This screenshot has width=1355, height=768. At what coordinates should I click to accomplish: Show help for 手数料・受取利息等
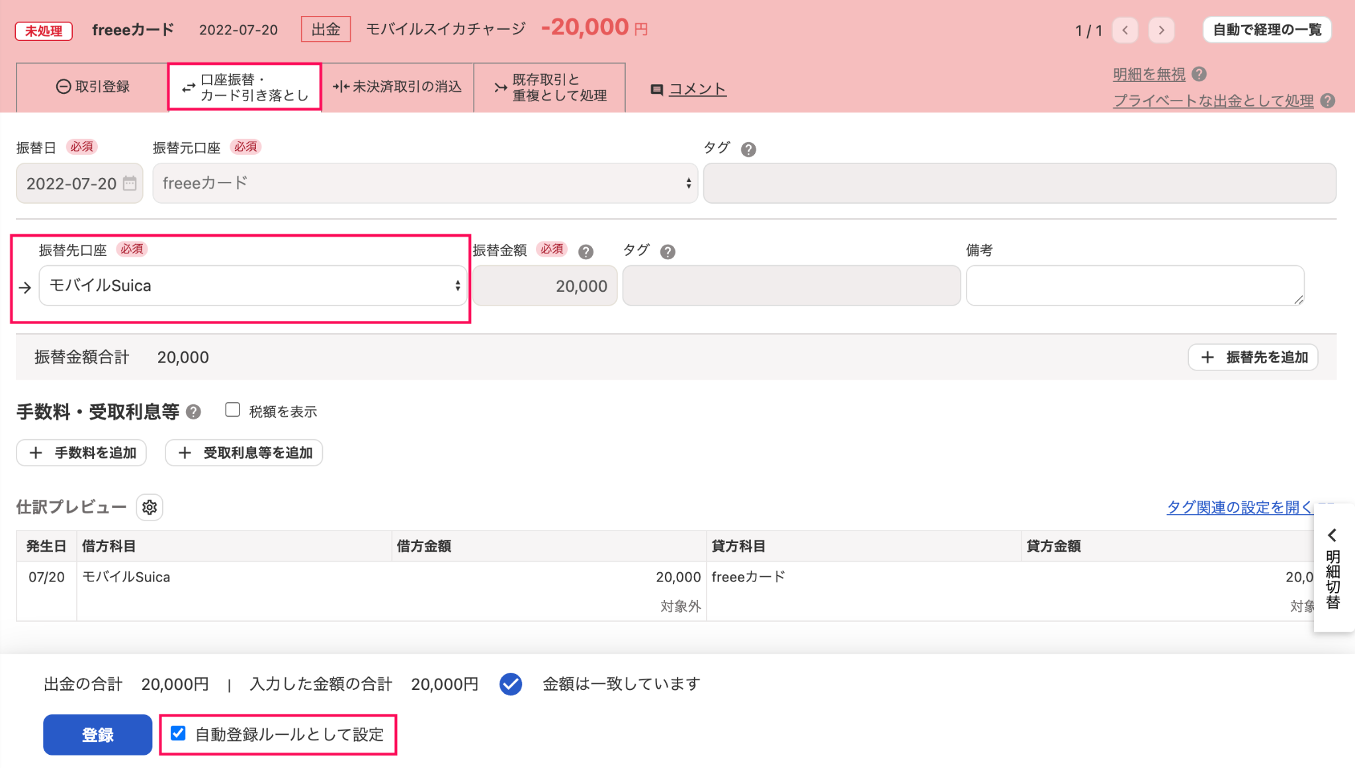click(193, 412)
